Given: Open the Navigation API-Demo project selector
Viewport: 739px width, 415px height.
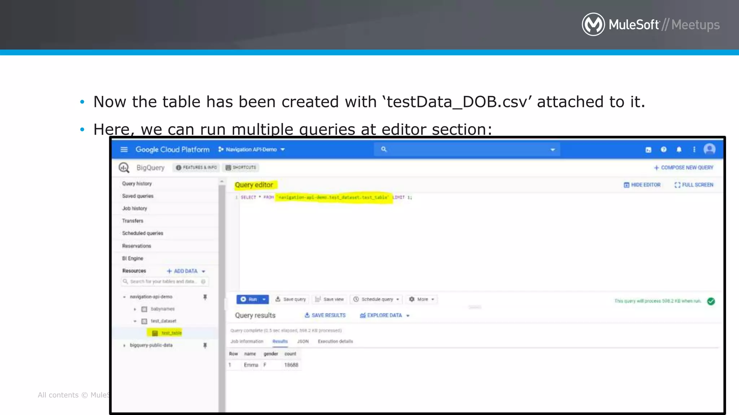Looking at the screenshot, I should [x=252, y=150].
